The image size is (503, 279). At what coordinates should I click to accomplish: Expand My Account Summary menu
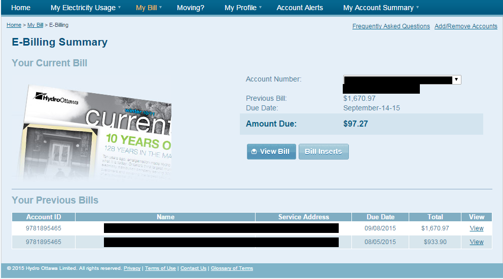pyautogui.click(x=381, y=8)
